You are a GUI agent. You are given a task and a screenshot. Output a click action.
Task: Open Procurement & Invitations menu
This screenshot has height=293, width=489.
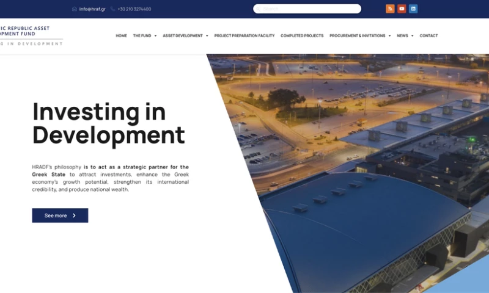pos(358,36)
